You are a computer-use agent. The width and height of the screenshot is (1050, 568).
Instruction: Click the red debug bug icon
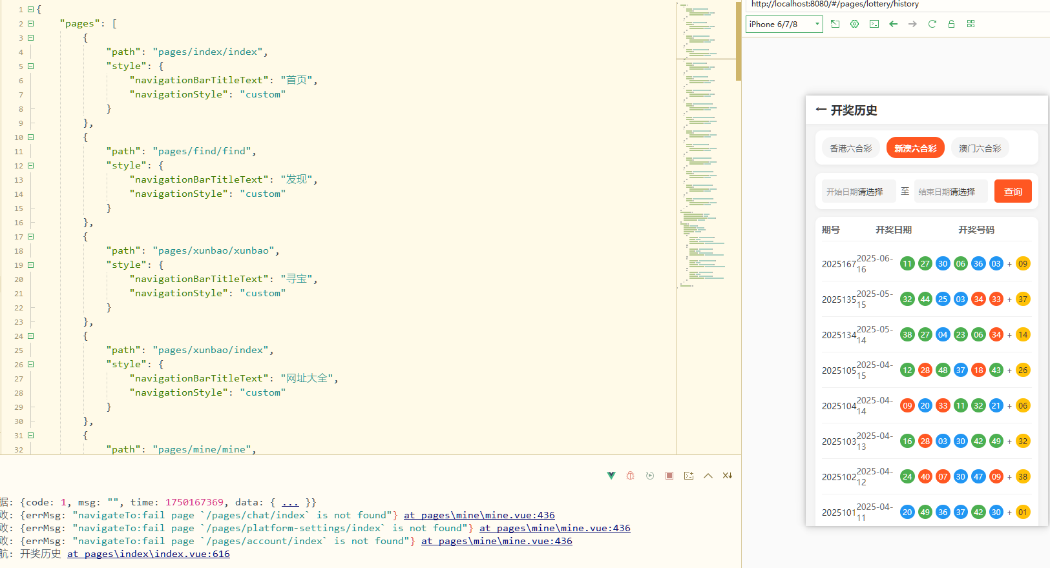pos(630,476)
